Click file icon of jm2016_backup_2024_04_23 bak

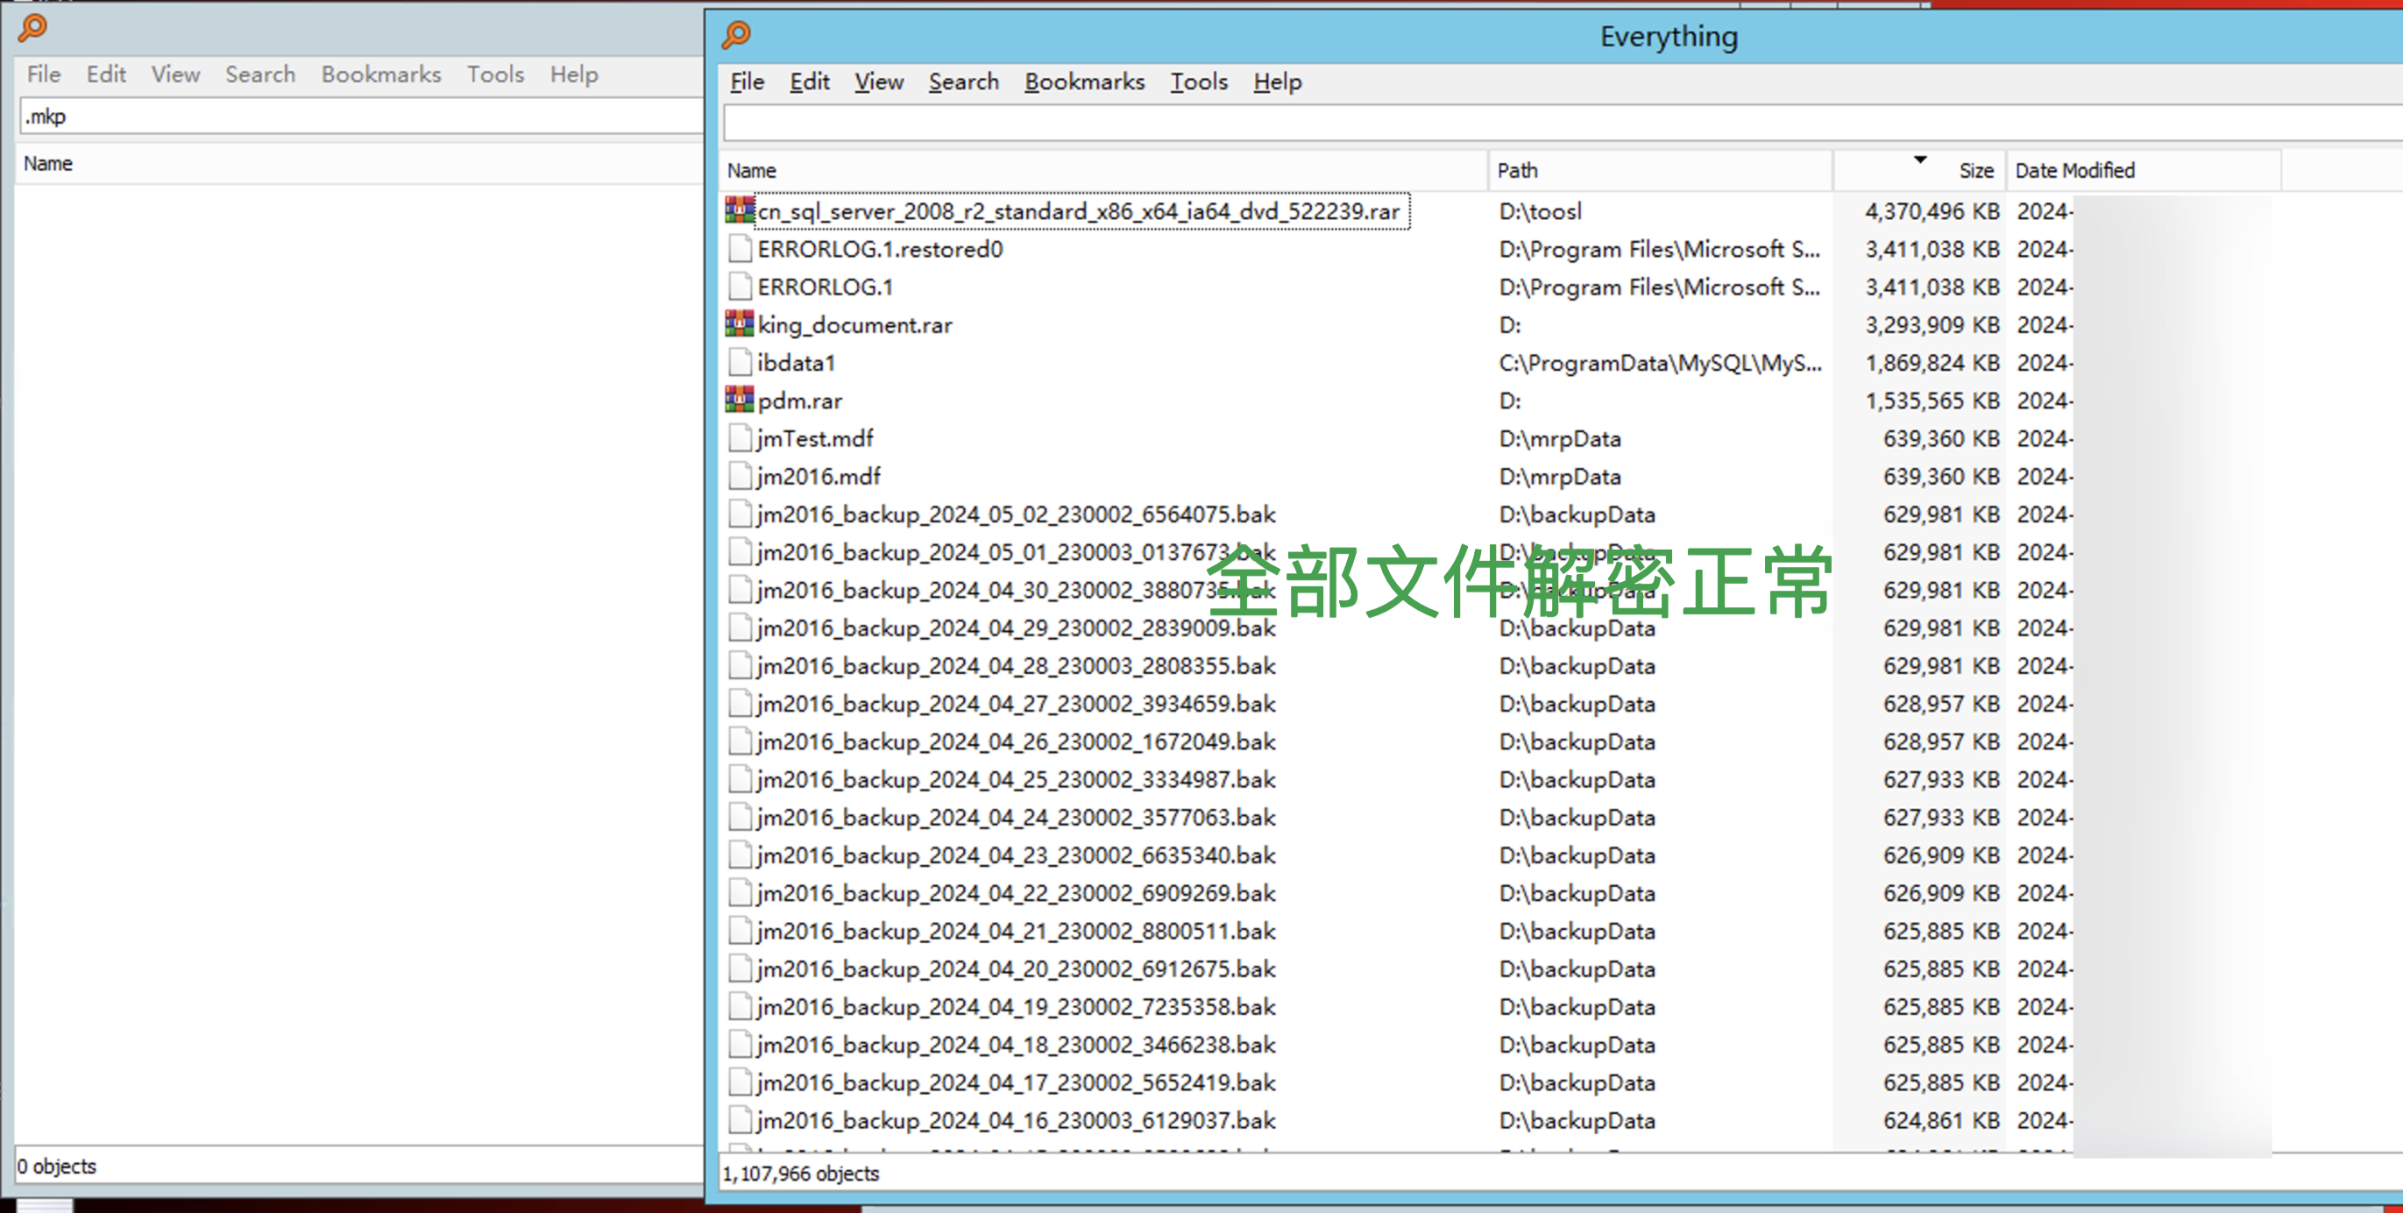740,855
